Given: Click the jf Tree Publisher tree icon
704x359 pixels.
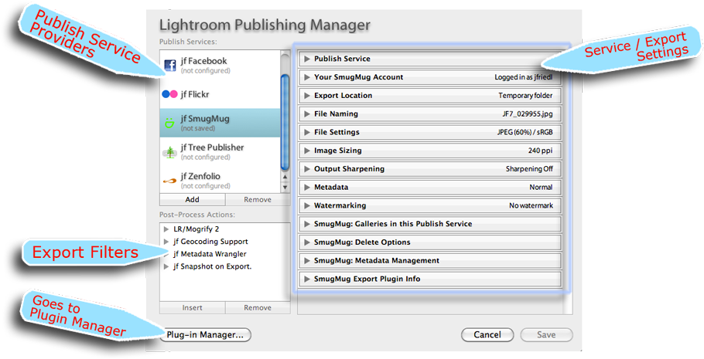Looking at the screenshot, I should 169,152.
